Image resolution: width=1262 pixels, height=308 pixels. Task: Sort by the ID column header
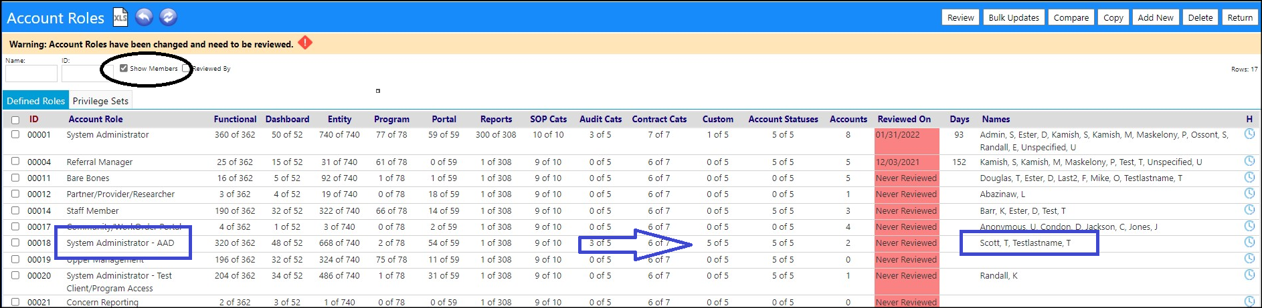(33, 119)
